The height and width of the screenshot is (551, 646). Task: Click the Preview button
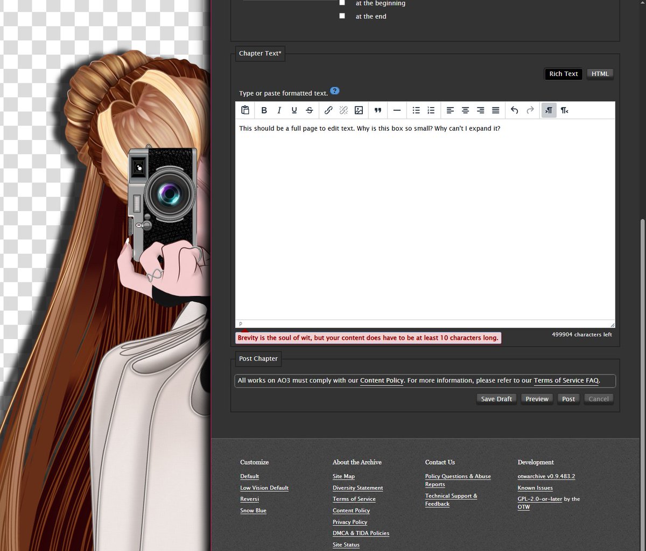point(537,399)
